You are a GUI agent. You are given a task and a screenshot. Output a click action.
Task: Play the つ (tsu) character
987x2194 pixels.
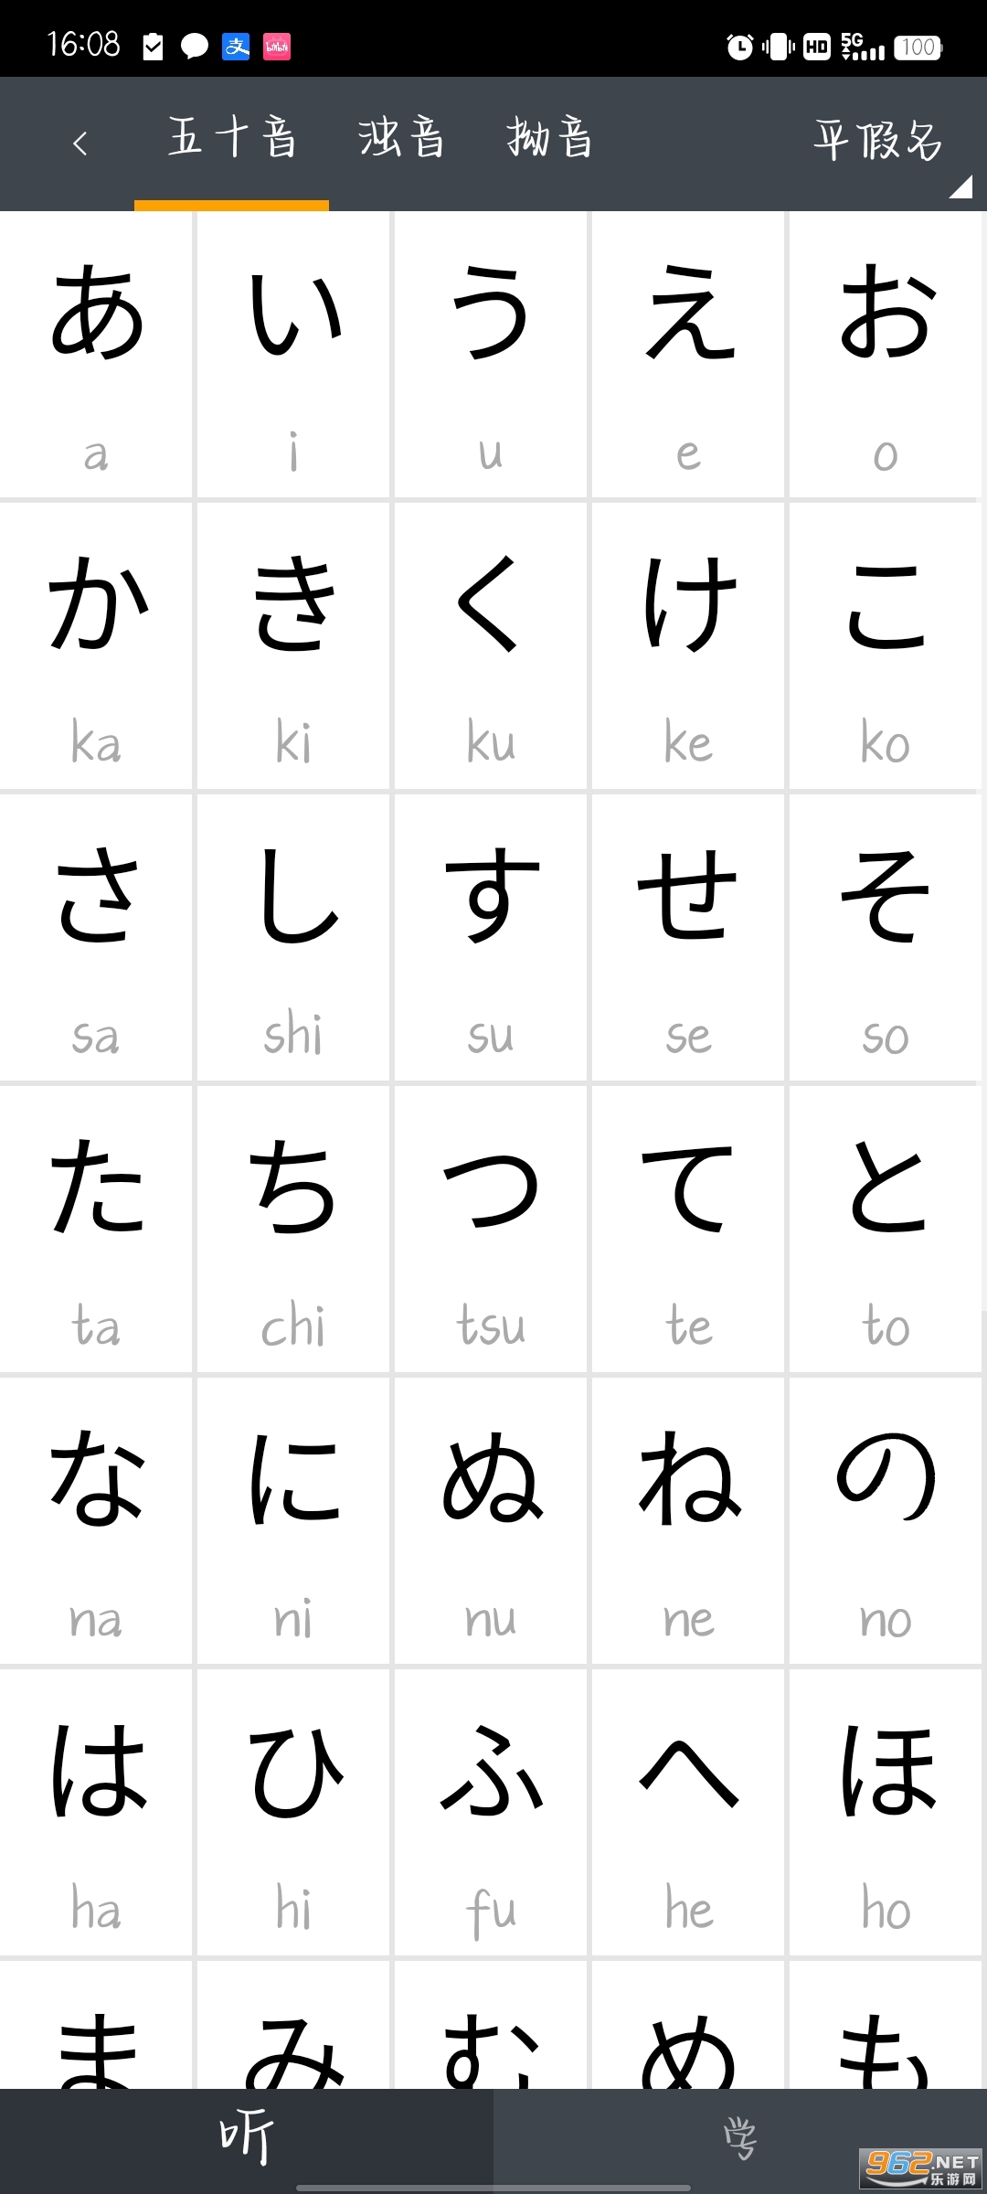[x=491, y=1230]
